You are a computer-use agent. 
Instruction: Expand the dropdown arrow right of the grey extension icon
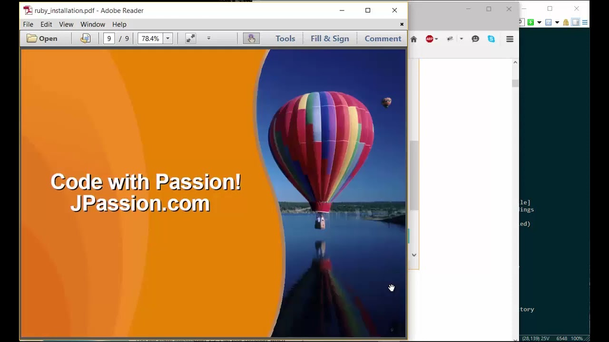(x=461, y=39)
